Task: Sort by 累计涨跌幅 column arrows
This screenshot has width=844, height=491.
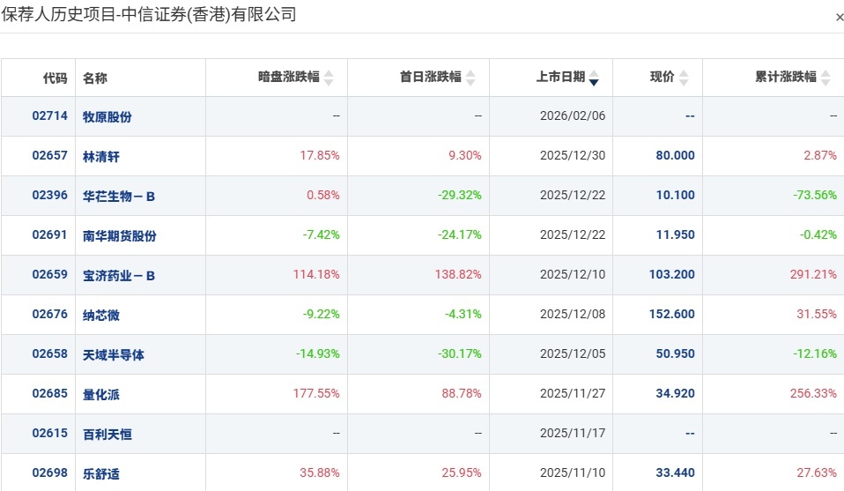Action: pyautogui.click(x=825, y=78)
